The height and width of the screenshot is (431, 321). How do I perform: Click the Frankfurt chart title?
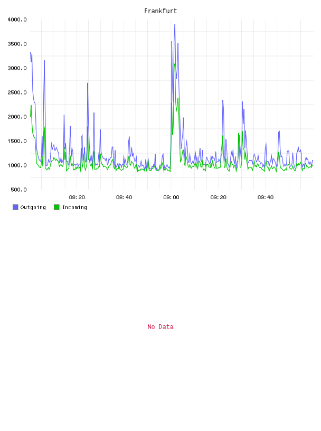point(160,11)
